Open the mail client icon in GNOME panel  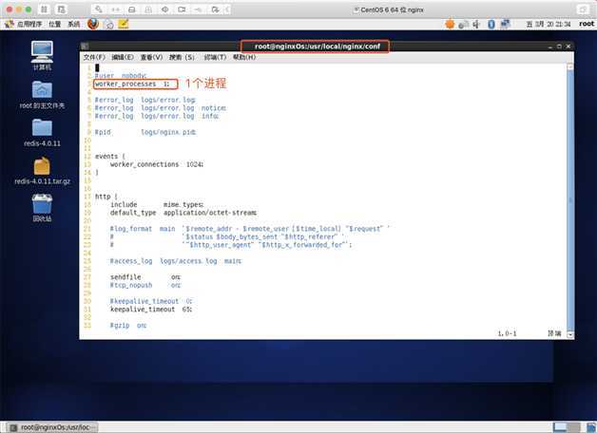click(108, 25)
